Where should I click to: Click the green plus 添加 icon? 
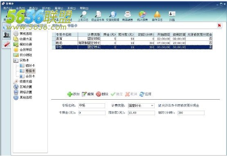point(70,94)
